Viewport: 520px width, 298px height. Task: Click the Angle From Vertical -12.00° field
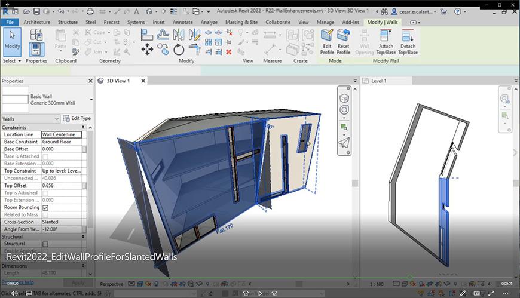tap(62, 229)
